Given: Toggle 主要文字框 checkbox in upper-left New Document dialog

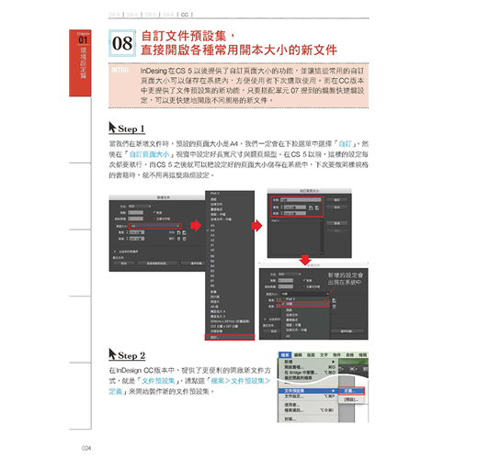Looking at the screenshot, I should pos(154,218).
